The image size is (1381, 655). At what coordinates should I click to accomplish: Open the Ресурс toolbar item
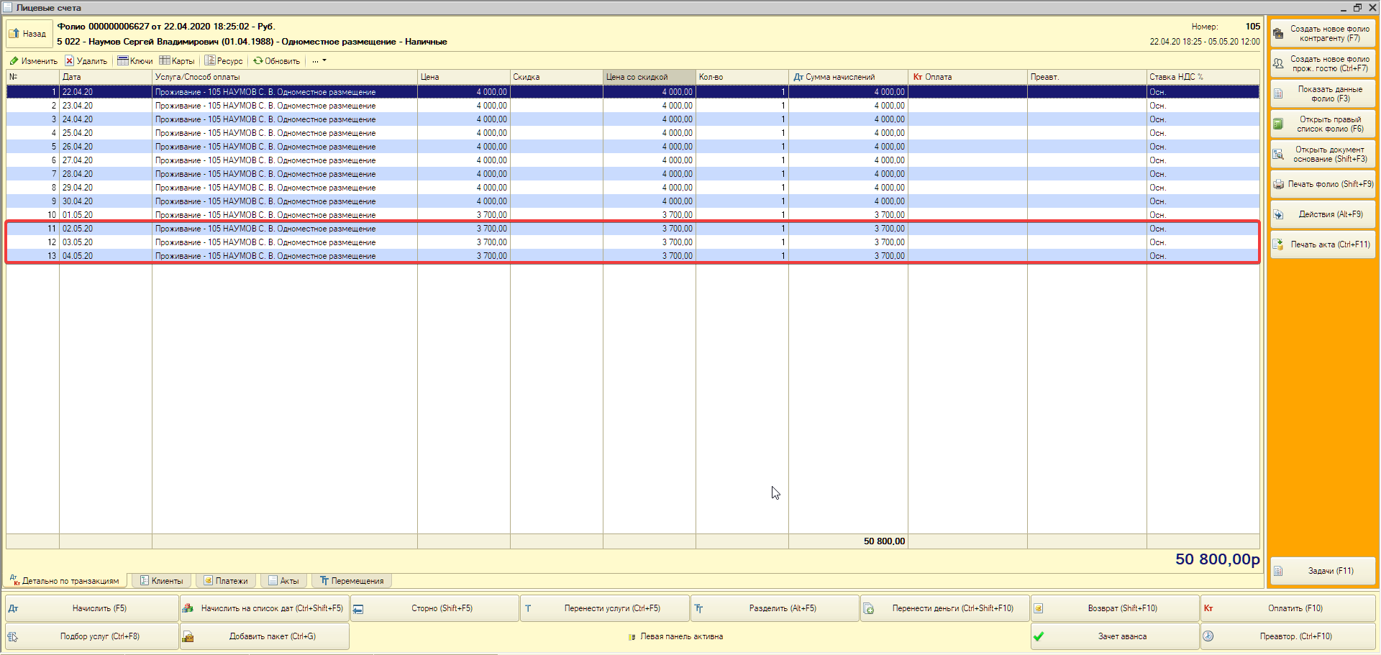[224, 61]
